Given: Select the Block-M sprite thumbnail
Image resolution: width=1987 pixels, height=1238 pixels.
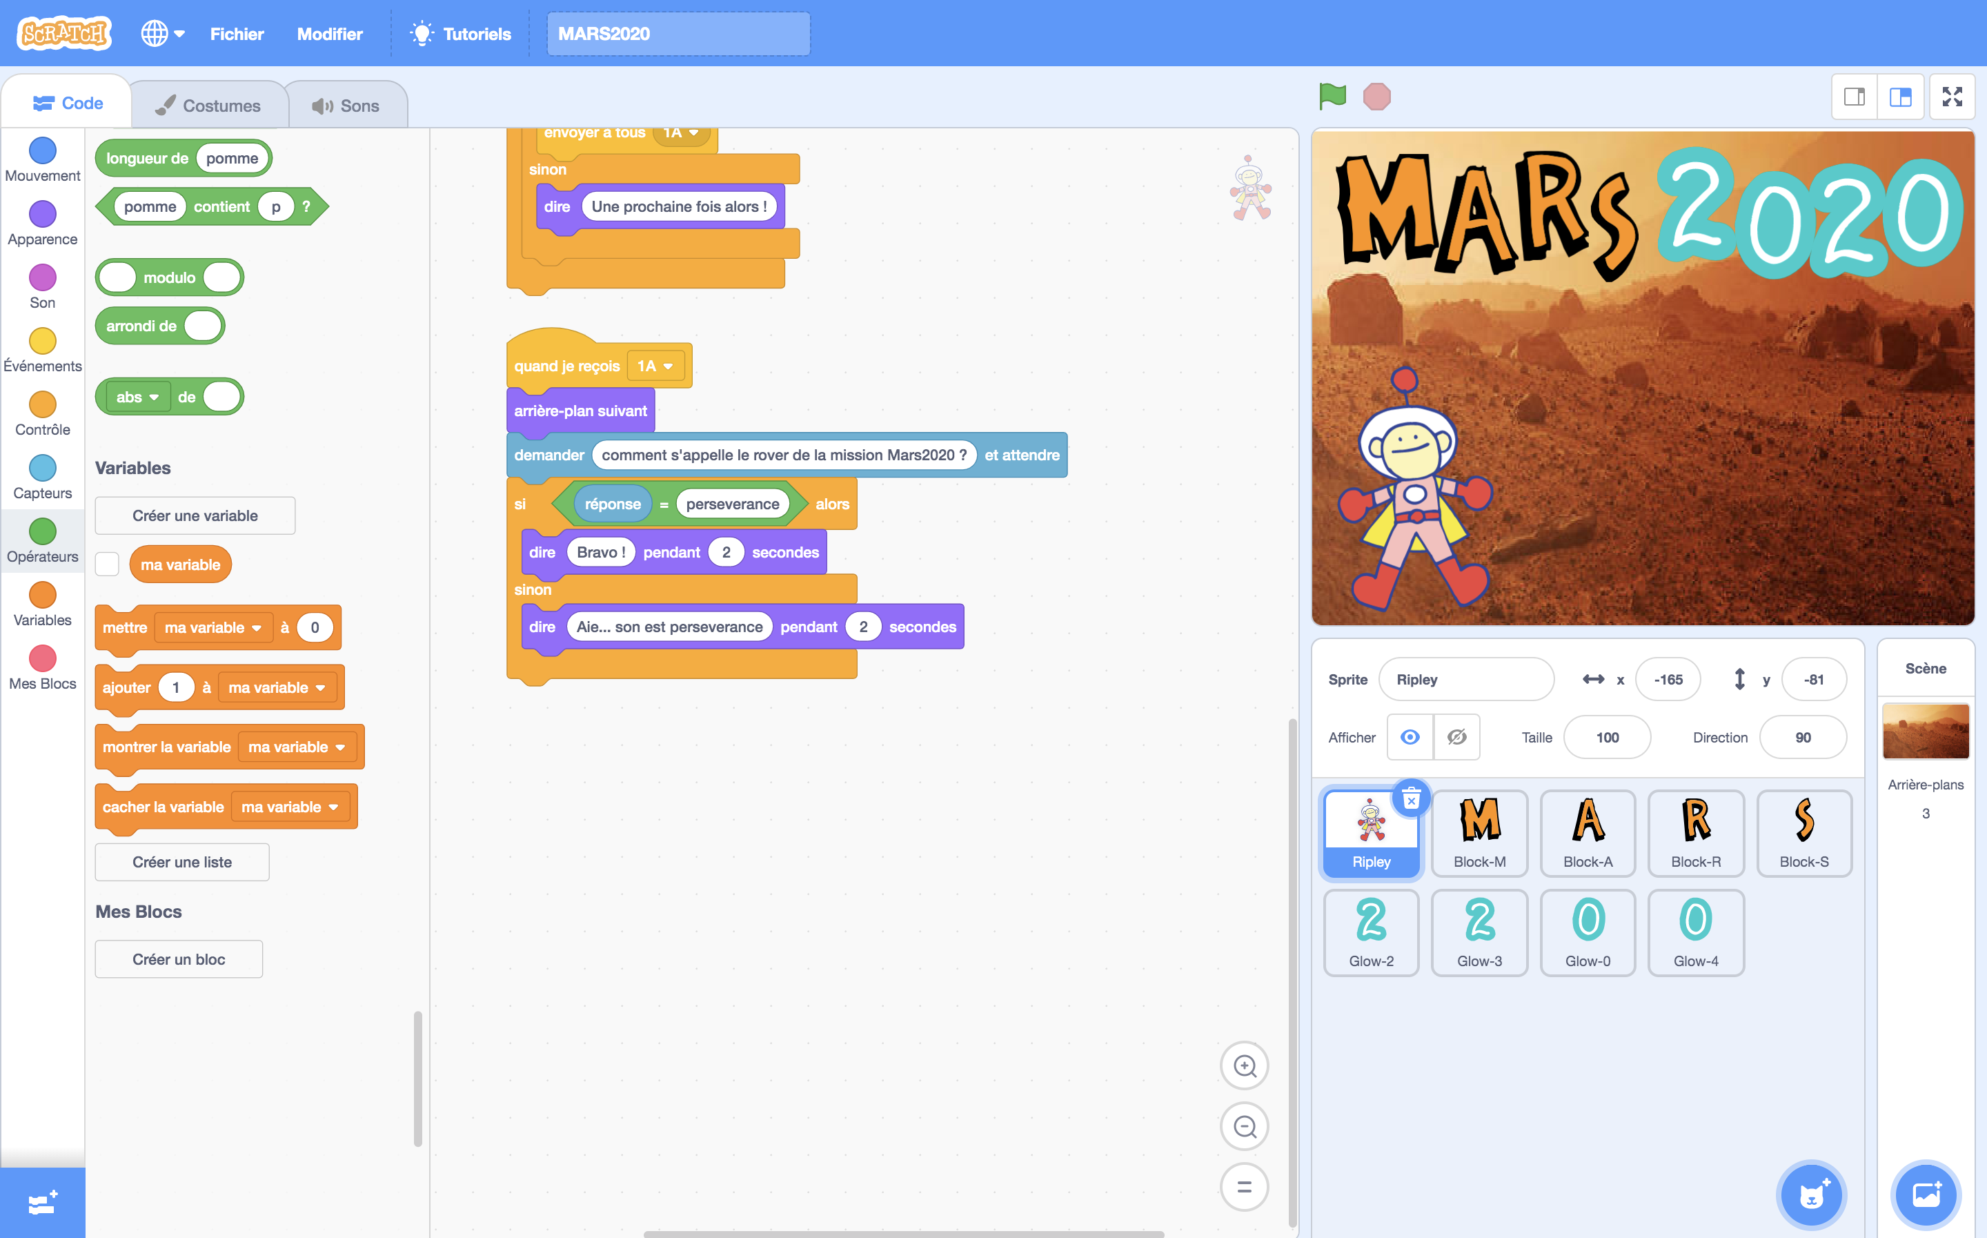Looking at the screenshot, I should click(x=1479, y=832).
